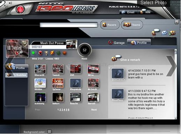Toggle the Background color checkbox
This screenshot has width=181, height=134.
tap(50, 131)
